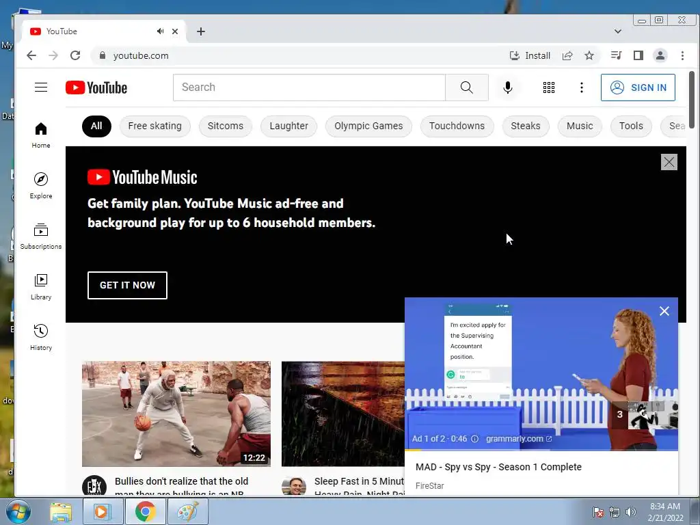Open Windows Explorer from taskbar
700x525 pixels.
61,512
